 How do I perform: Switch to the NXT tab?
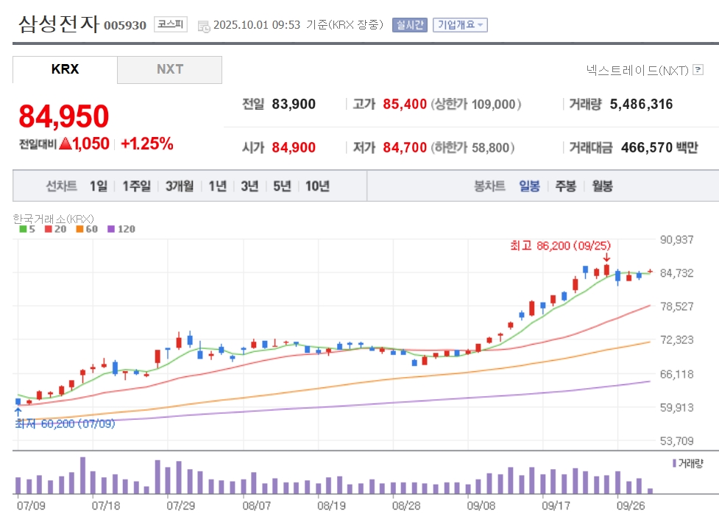169,69
